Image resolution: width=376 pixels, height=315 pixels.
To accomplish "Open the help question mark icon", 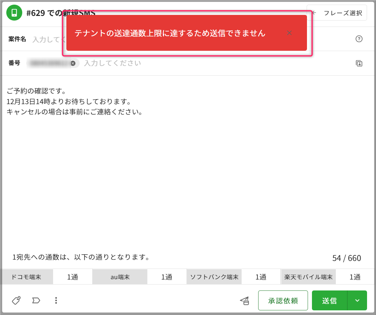I will pyautogui.click(x=359, y=39).
